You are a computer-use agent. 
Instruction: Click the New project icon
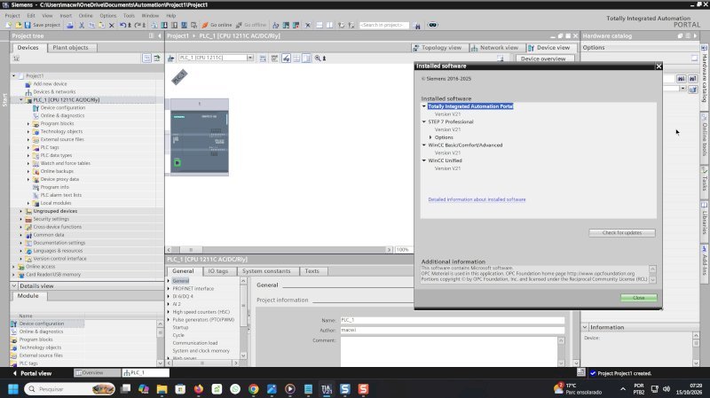9,26
